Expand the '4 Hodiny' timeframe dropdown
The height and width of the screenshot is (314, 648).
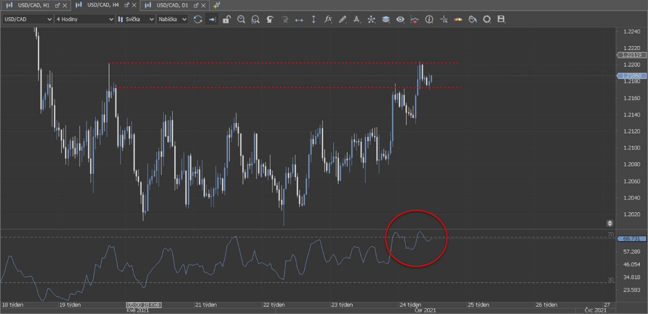[84, 19]
